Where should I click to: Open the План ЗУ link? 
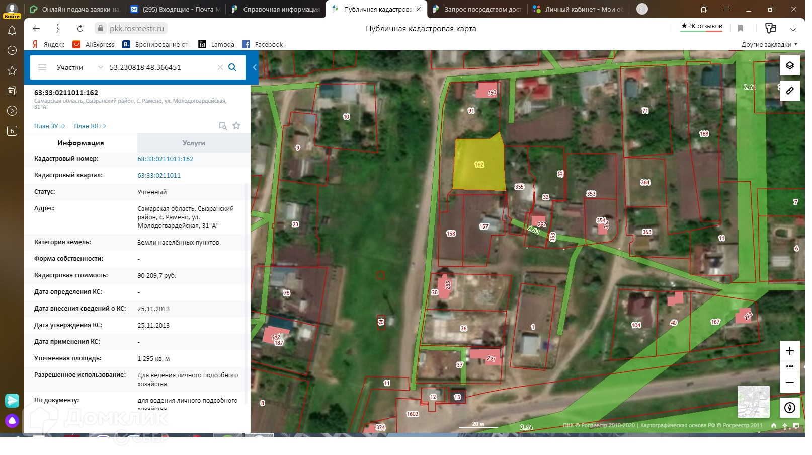point(49,126)
